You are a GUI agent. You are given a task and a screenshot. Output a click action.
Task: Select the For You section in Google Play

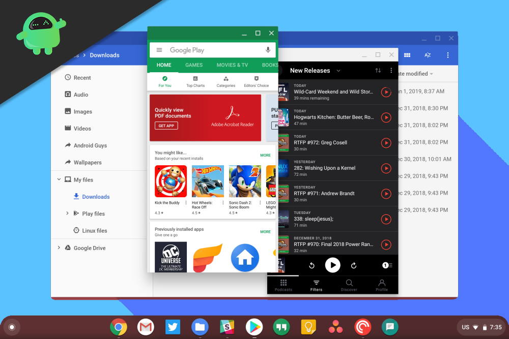pyautogui.click(x=165, y=82)
